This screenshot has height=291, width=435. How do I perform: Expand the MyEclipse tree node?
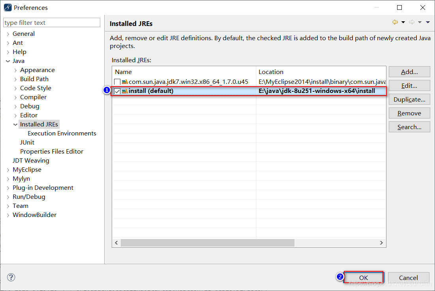pyautogui.click(x=8, y=170)
